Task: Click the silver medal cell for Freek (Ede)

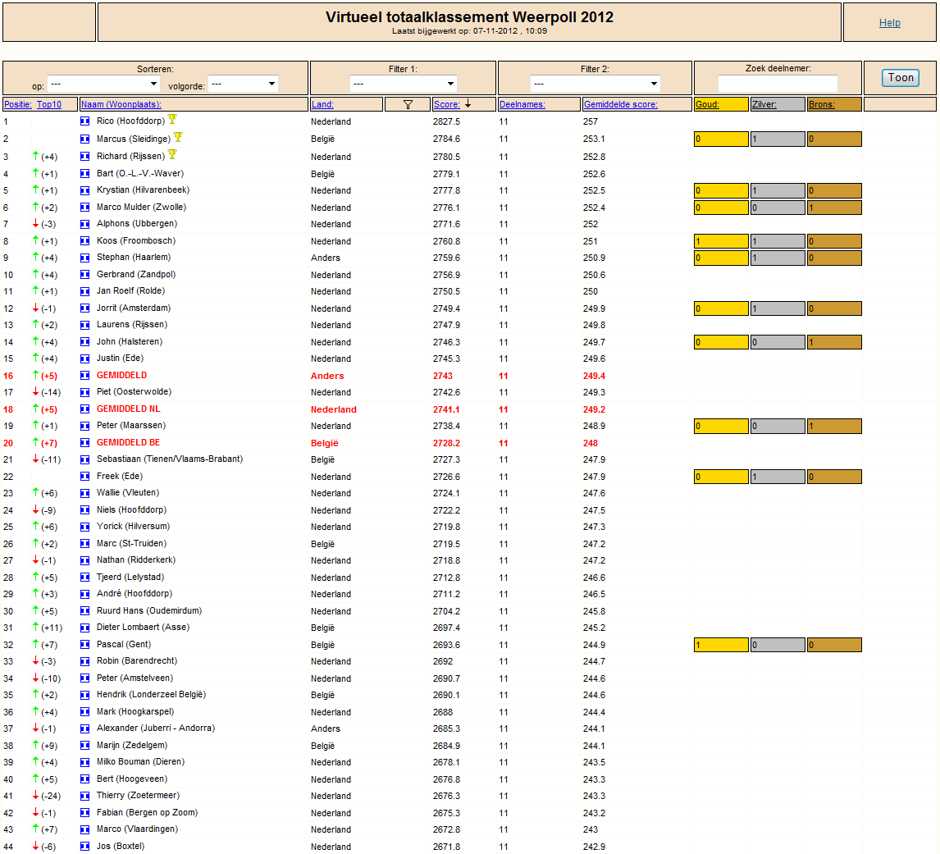Action: pyautogui.click(x=778, y=476)
